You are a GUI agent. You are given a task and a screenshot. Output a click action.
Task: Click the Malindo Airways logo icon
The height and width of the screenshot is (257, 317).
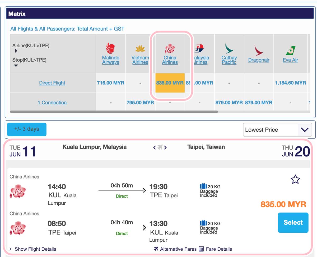coord(111,49)
